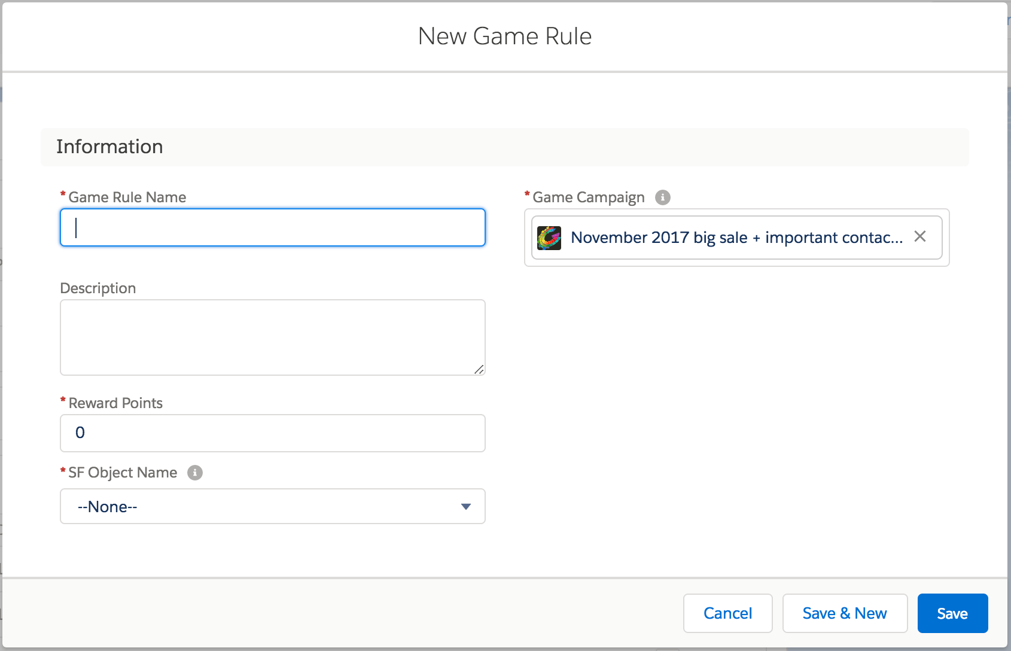Click the SF Object Name info icon
This screenshot has height=651, width=1011.
coord(195,473)
